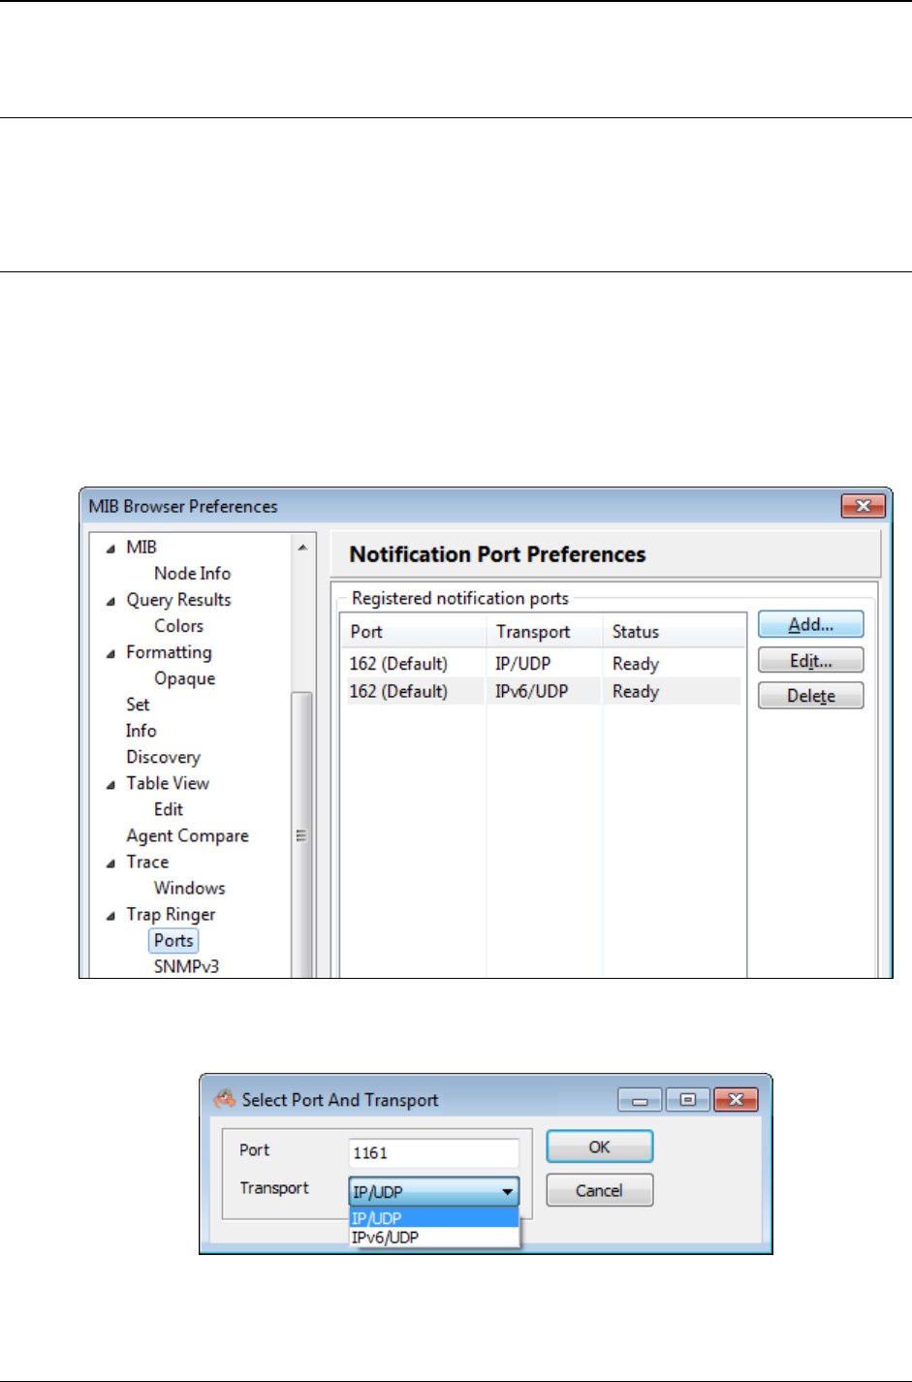
Task: Click the Delete button for ports
Action: click(810, 696)
